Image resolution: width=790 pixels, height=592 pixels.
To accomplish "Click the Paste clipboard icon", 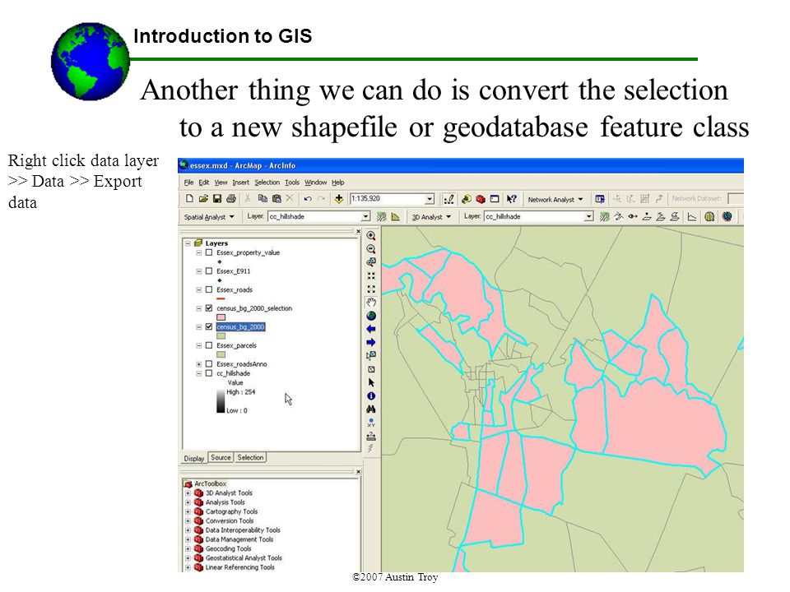I will click(276, 199).
